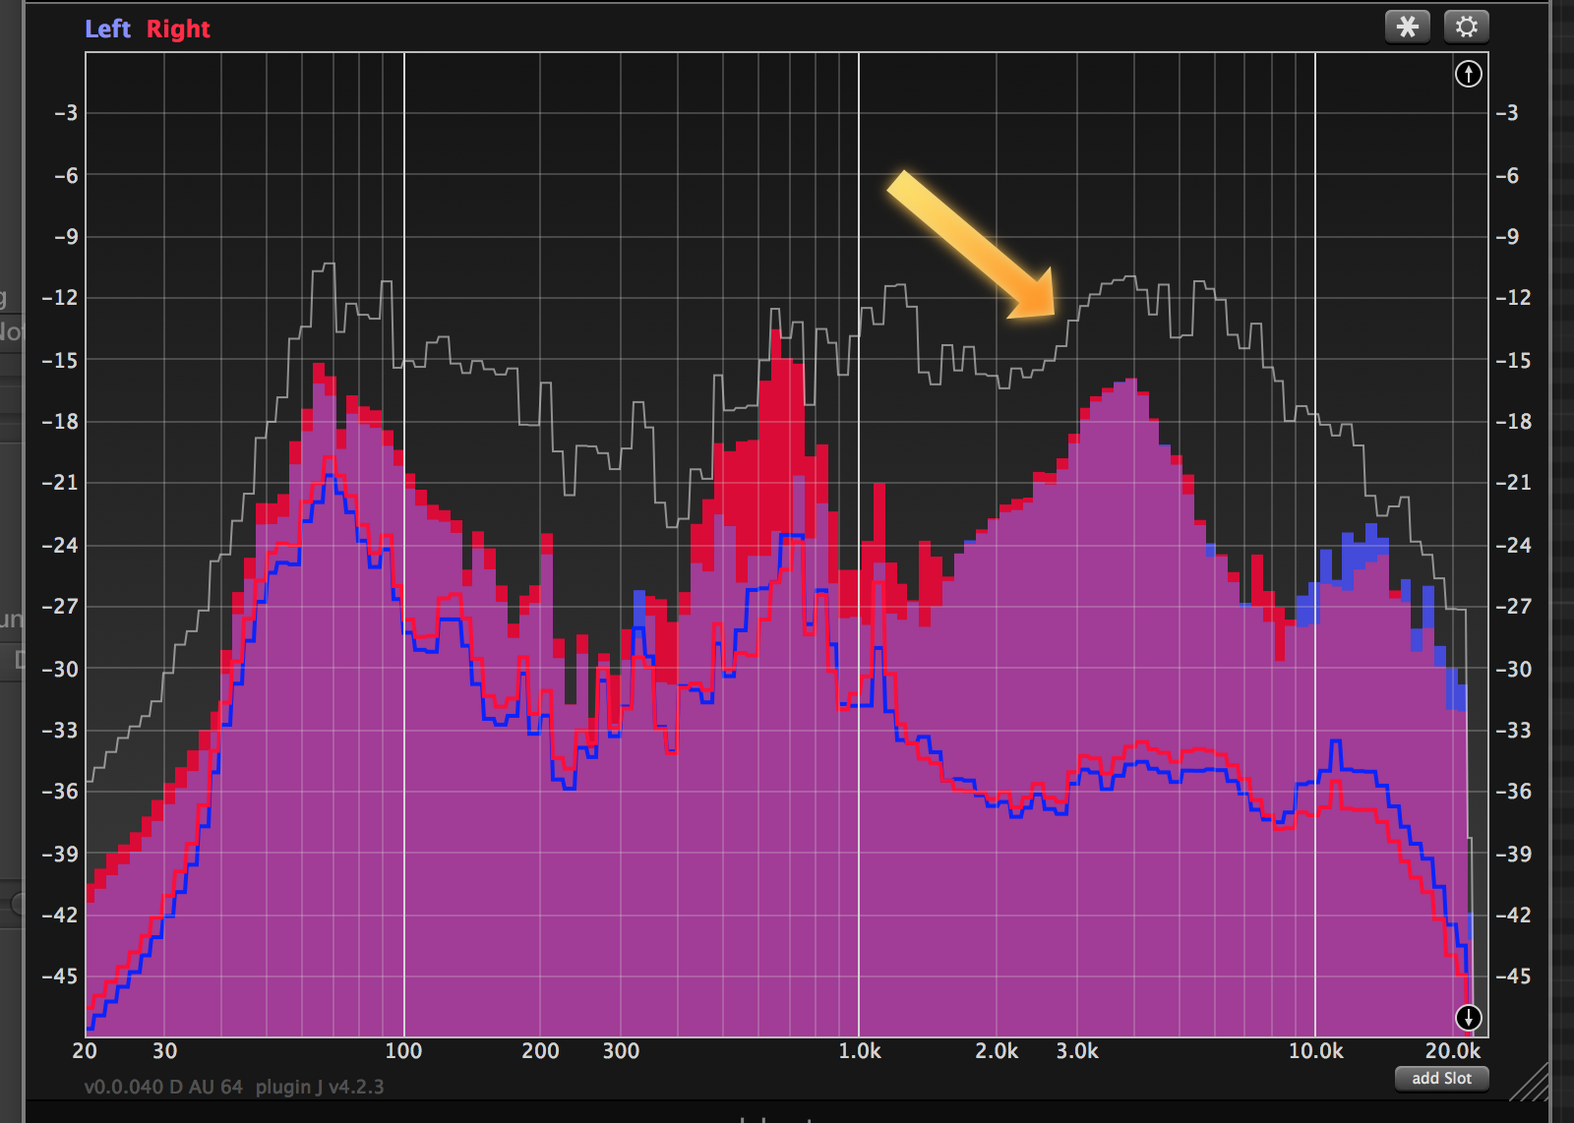Image resolution: width=1574 pixels, height=1123 pixels.
Task: Open the gear settings button
Action: pos(1466,27)
